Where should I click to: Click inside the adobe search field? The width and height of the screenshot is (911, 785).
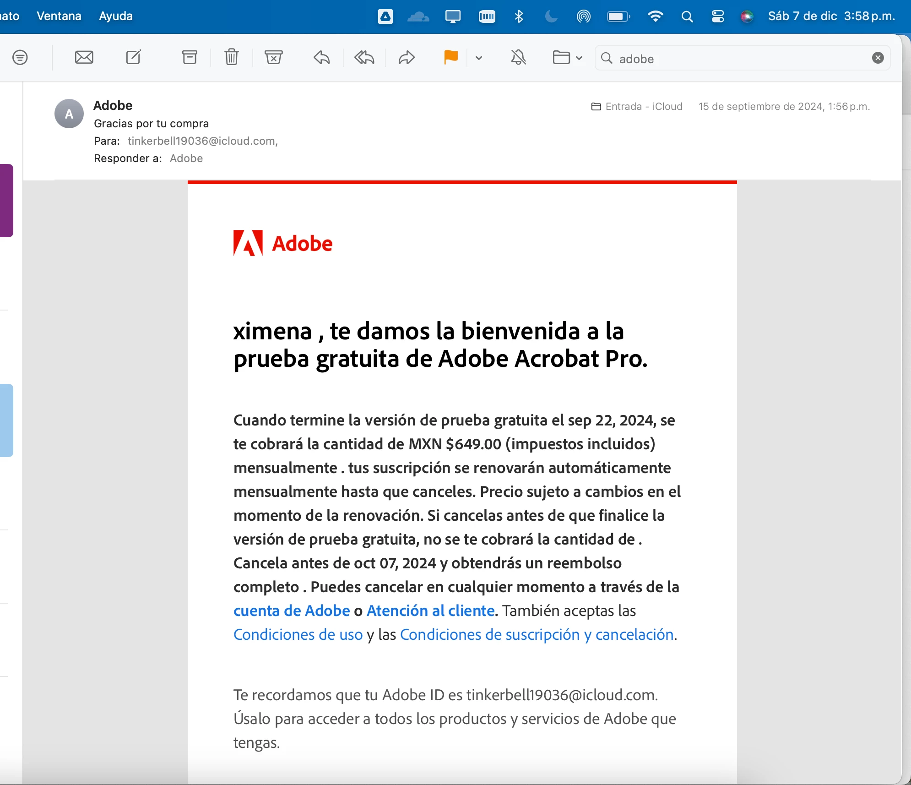pos(732,59)
